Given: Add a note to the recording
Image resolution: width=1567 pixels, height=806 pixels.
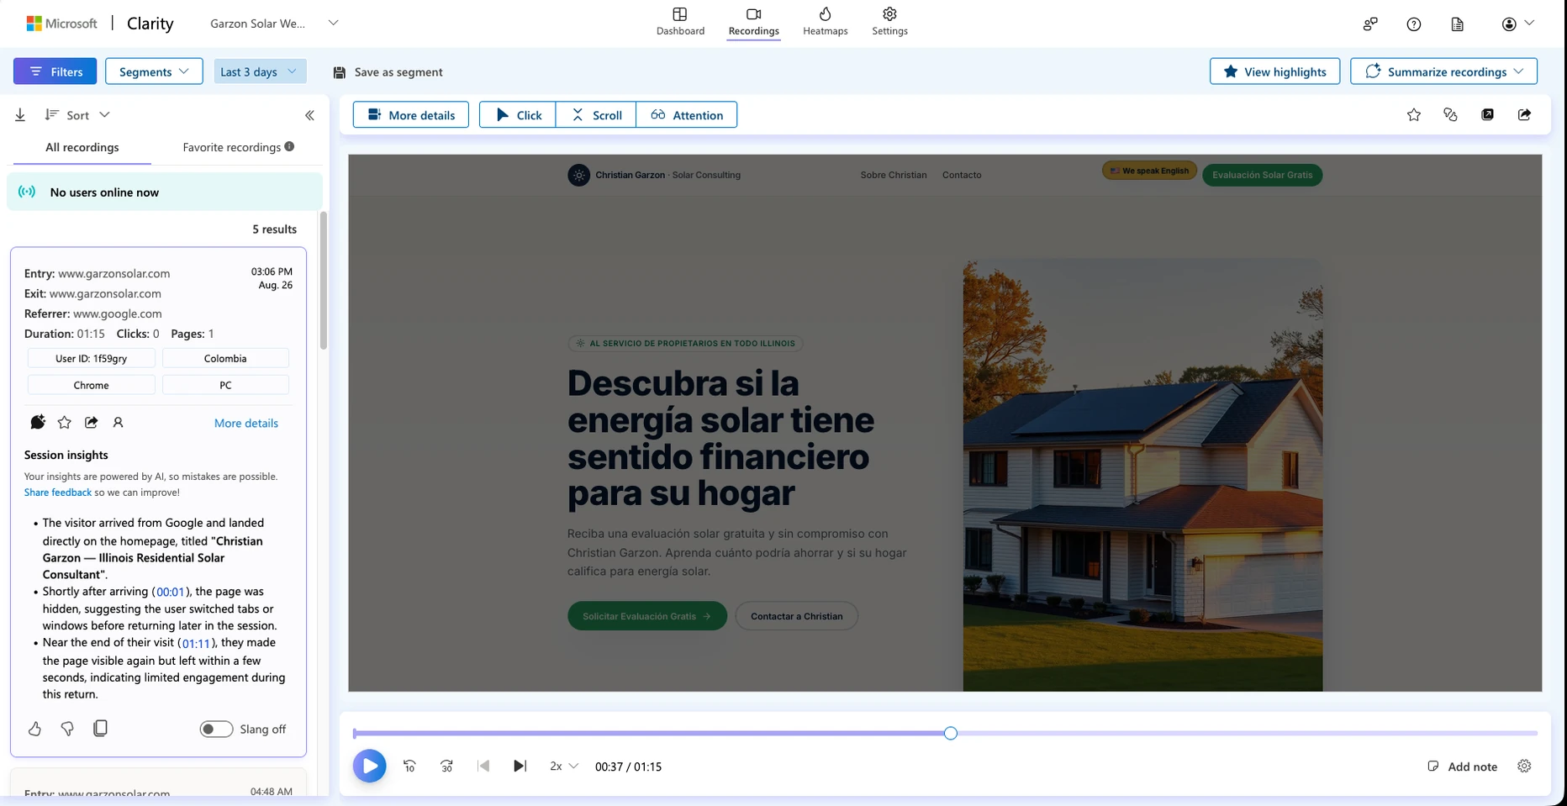Looking at the screenshot, I should [1462, 766].
